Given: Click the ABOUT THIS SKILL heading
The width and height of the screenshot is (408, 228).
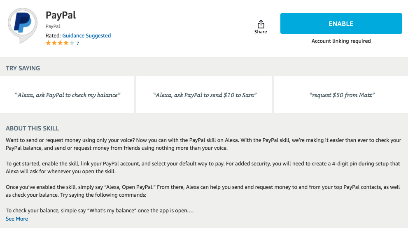Looking at the screenshot, I should pos(33,128).
